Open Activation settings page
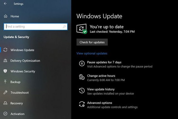The image size is (178, 119). click(x=17, y=114)
